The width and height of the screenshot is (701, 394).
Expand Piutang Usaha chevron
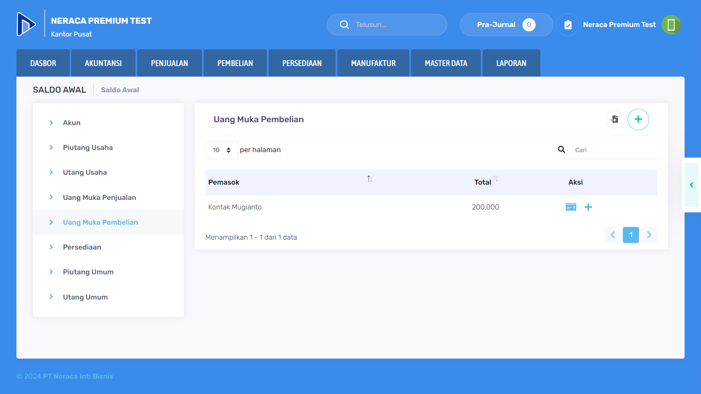[x=51, y=148]
